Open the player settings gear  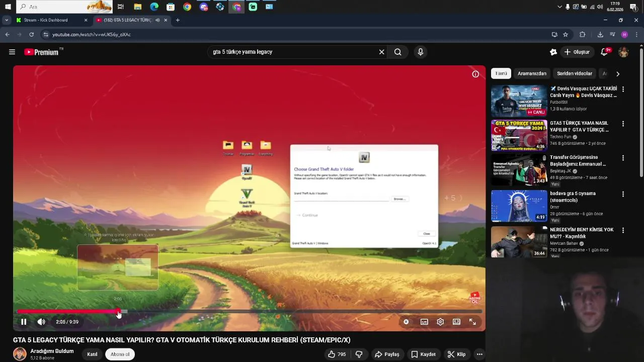click(440, 322)
